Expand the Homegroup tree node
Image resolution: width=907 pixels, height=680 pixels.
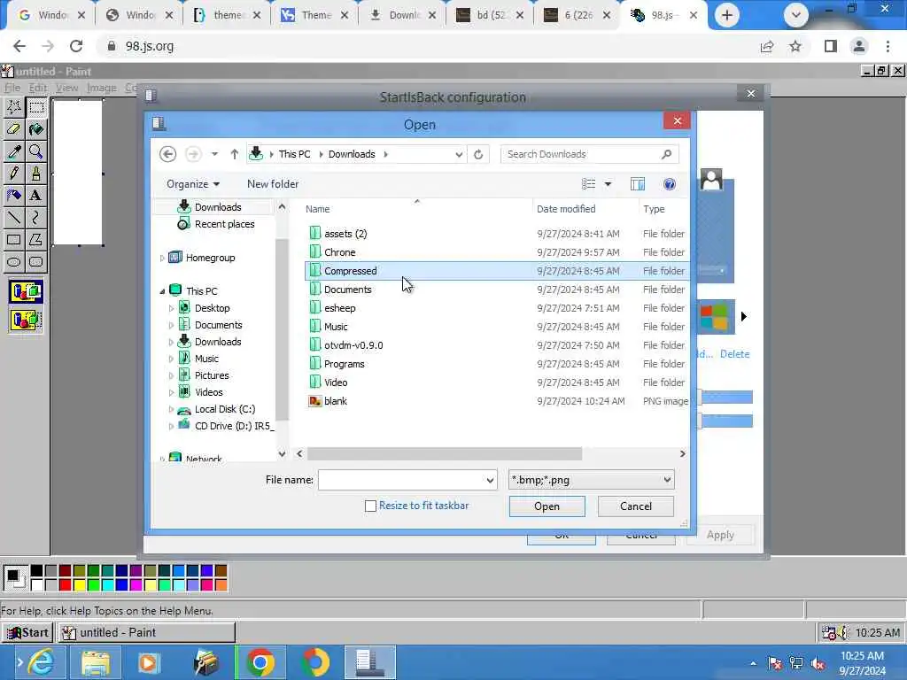163,258
